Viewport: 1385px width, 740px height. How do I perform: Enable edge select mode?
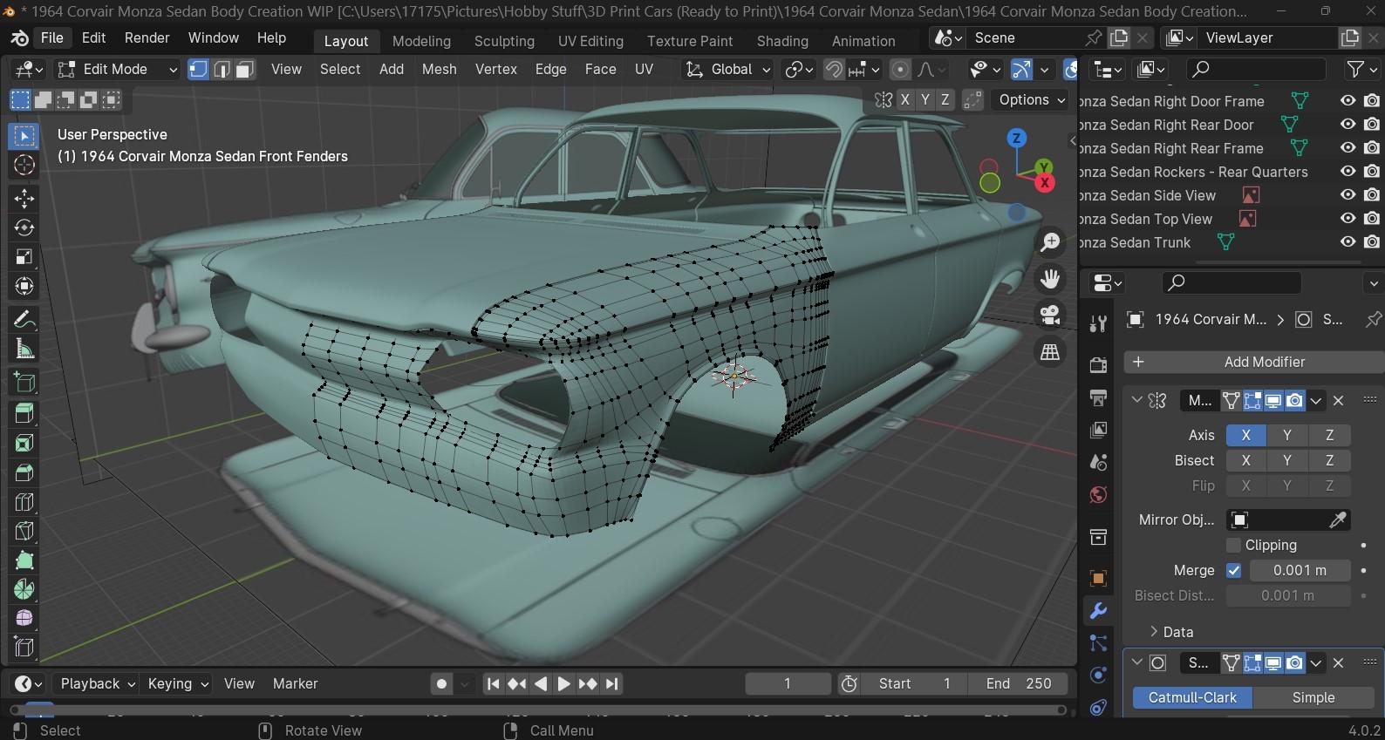[x=222, y=70]
